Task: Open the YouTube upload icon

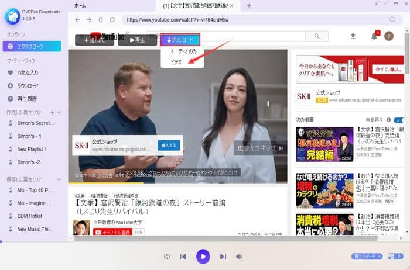Action: click(x=353, y=36)
